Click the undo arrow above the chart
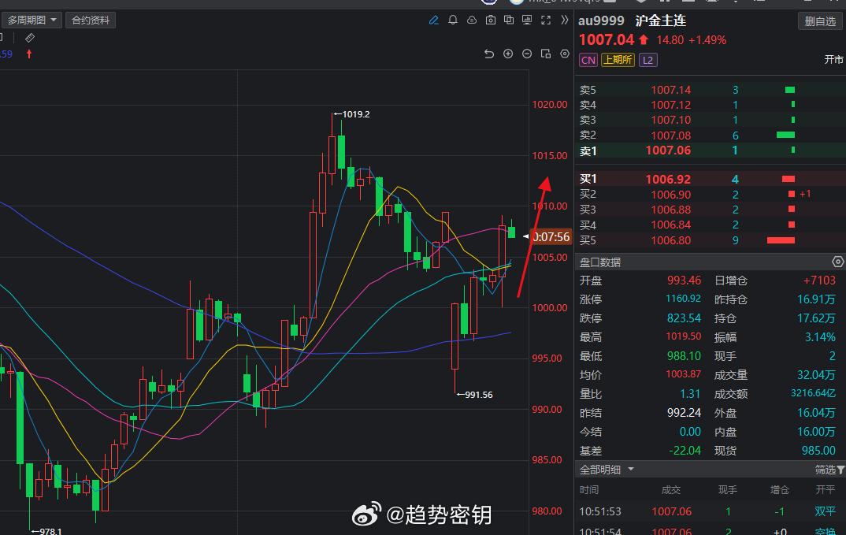 tap(489, 54)
